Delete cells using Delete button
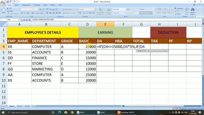This screenshot has width=204, height=115. (x=164, y=11)
